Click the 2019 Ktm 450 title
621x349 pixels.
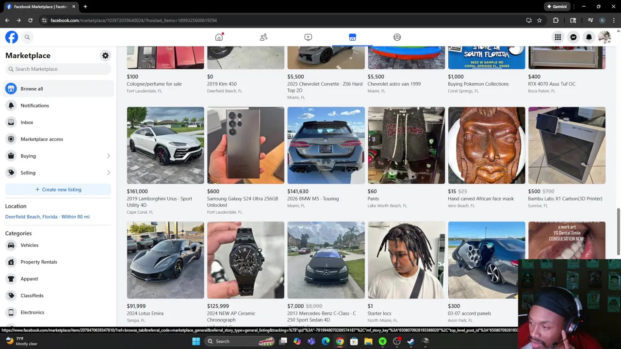(x=222, y=84)
